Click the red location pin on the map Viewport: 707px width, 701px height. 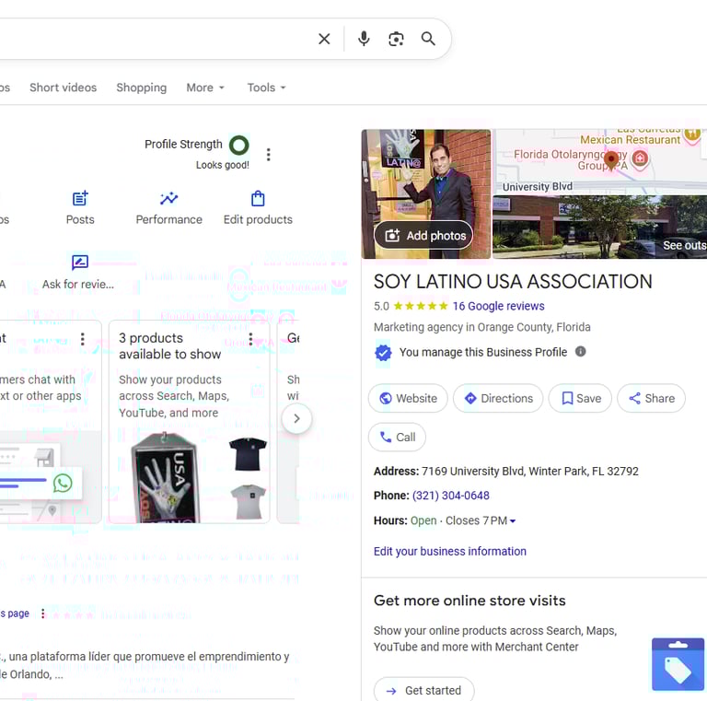coord(611,160)
